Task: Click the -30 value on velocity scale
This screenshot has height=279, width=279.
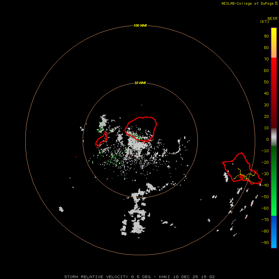Action: click(x=265, y=174)
